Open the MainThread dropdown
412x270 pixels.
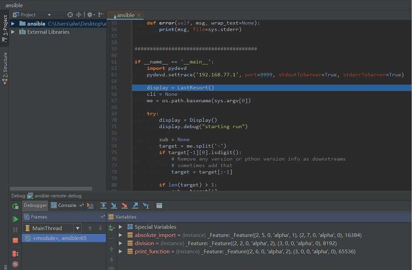pyautogui.click(x=77, y=228)
